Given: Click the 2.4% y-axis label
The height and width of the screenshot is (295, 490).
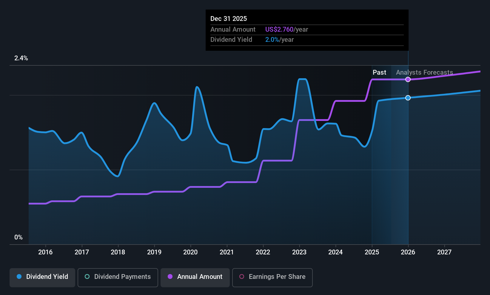Looking at the screenshot, I should tap(21, 58).
